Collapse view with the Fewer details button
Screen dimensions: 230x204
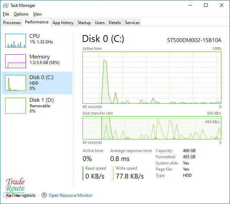21,195
